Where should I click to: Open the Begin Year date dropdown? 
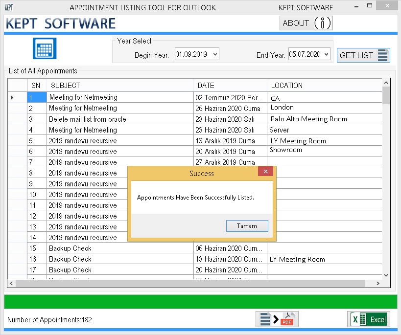[x=215, y=54]
